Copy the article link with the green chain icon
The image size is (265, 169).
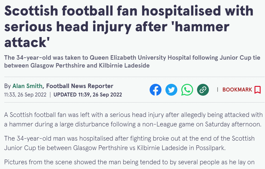click(x=203, y=90)
